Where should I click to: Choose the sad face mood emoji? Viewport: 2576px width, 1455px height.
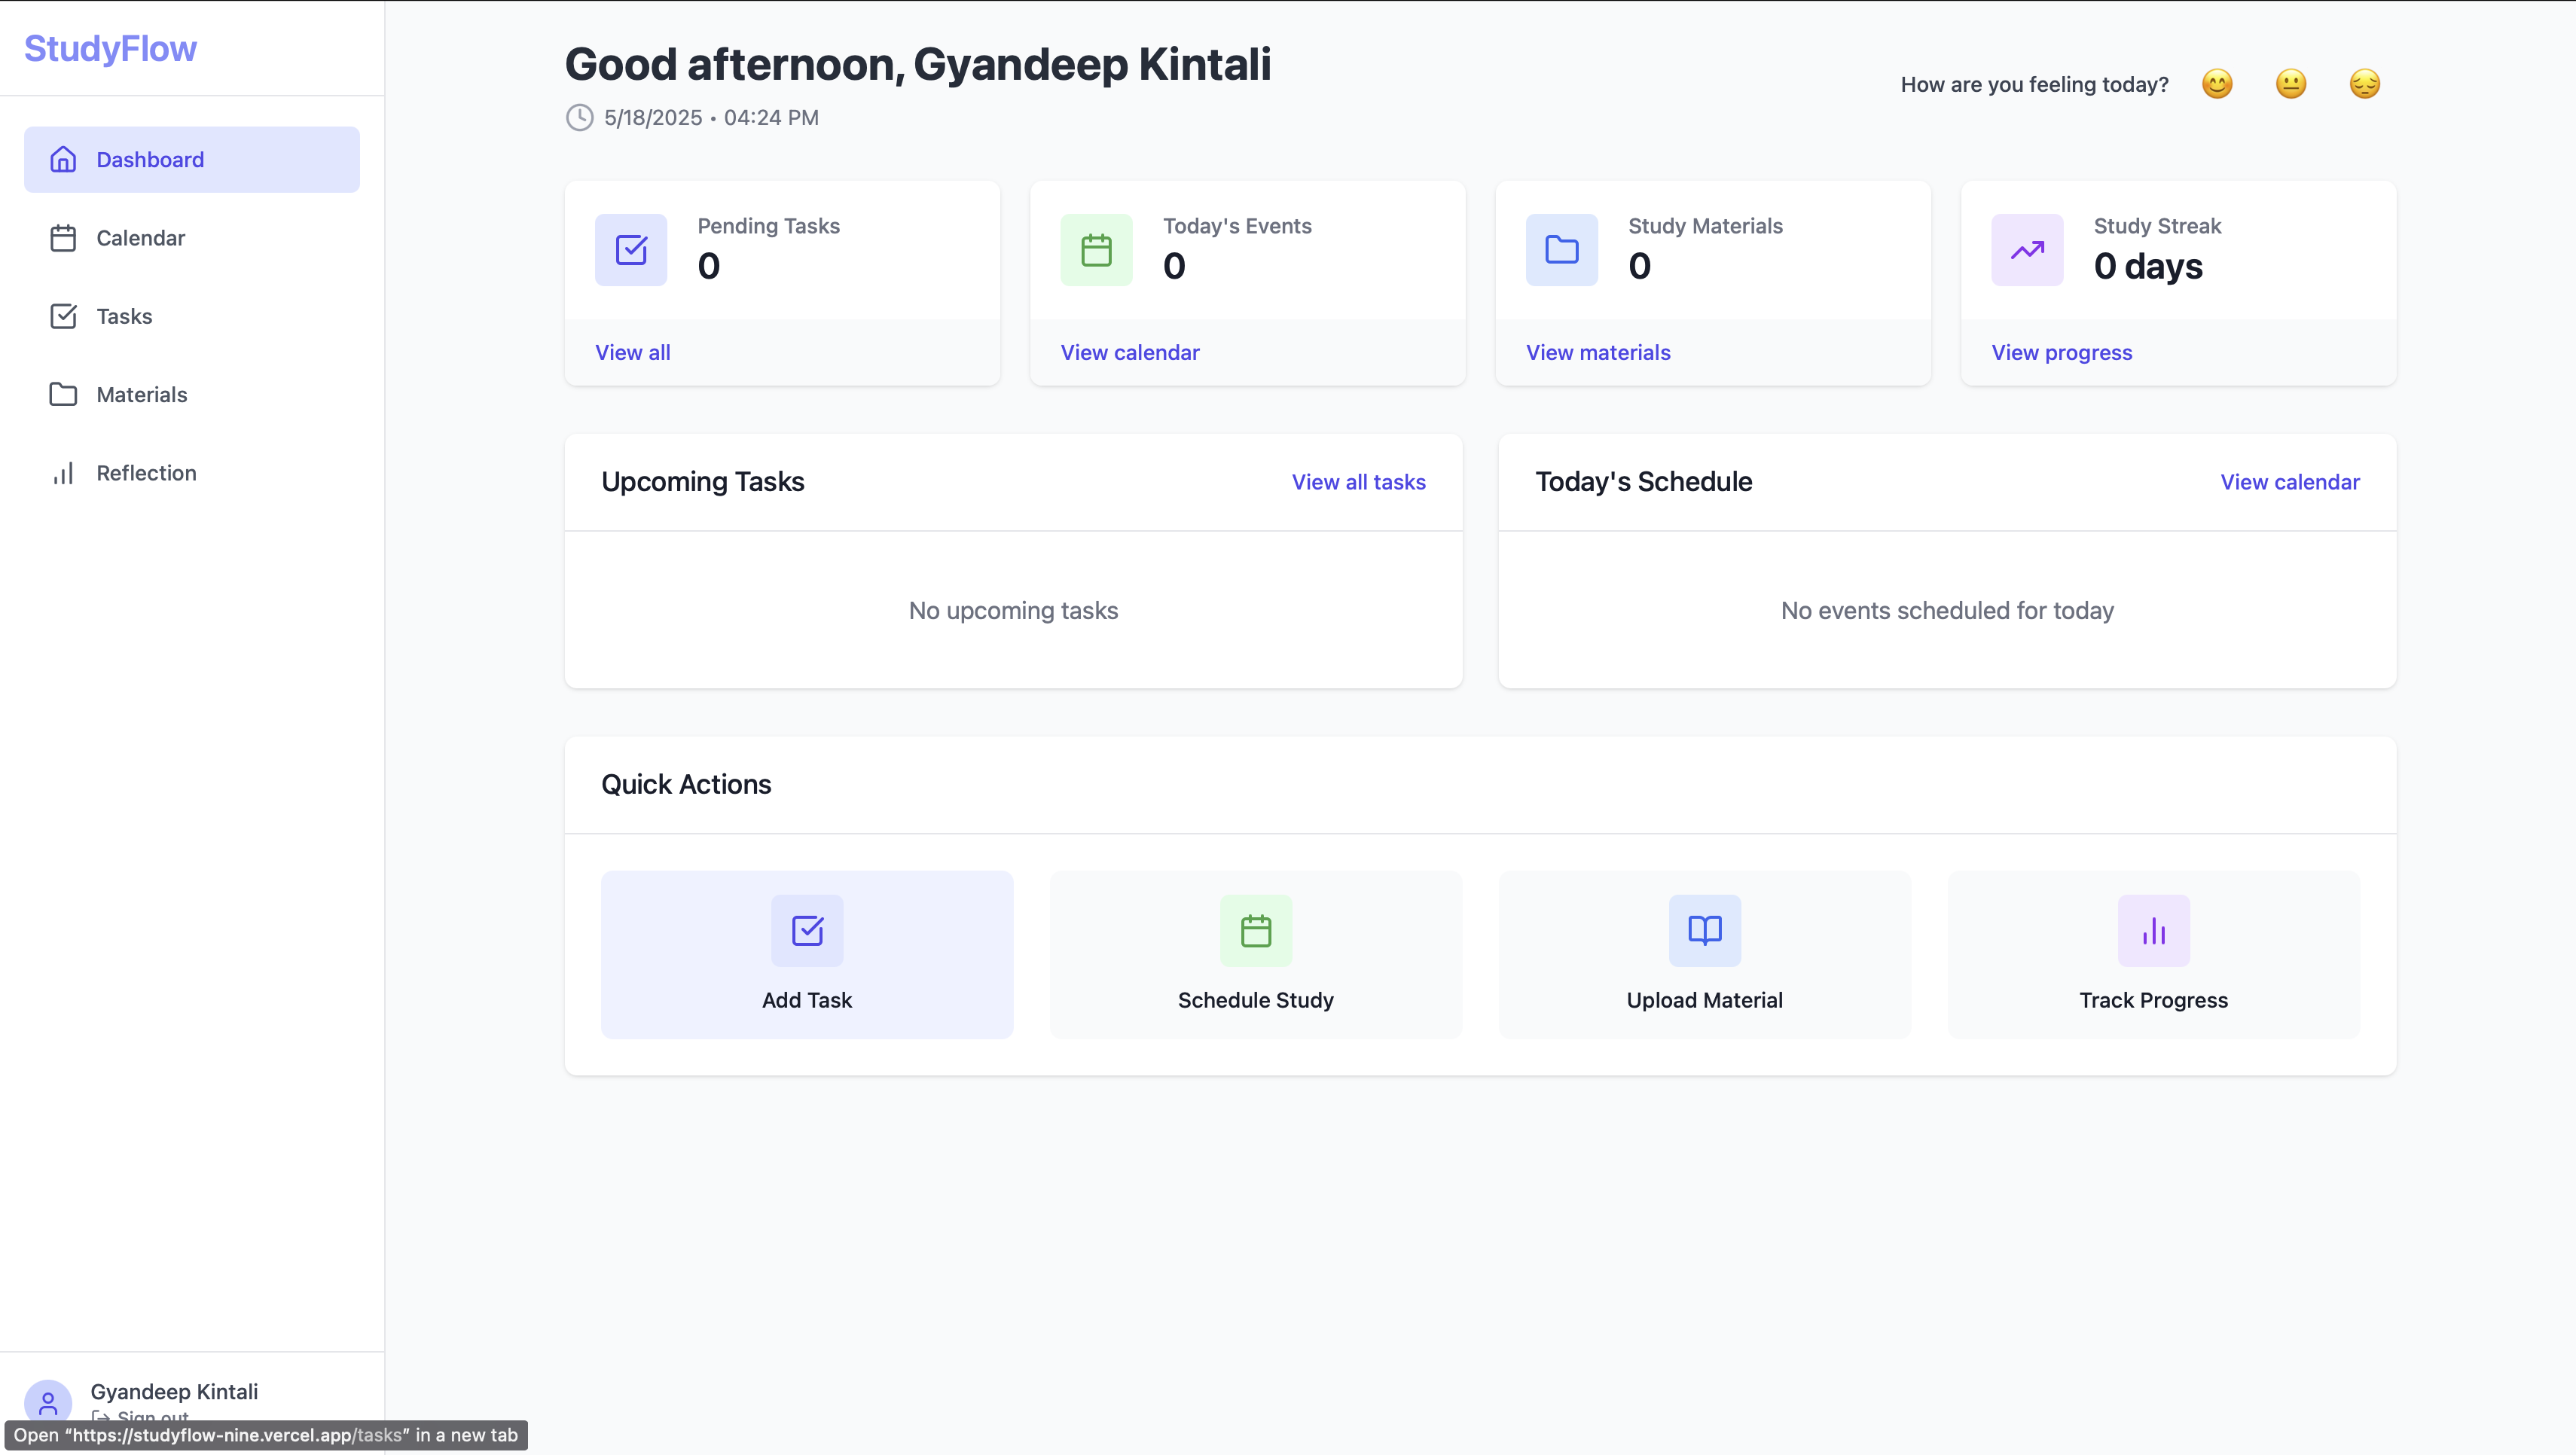pos(2364,84)
